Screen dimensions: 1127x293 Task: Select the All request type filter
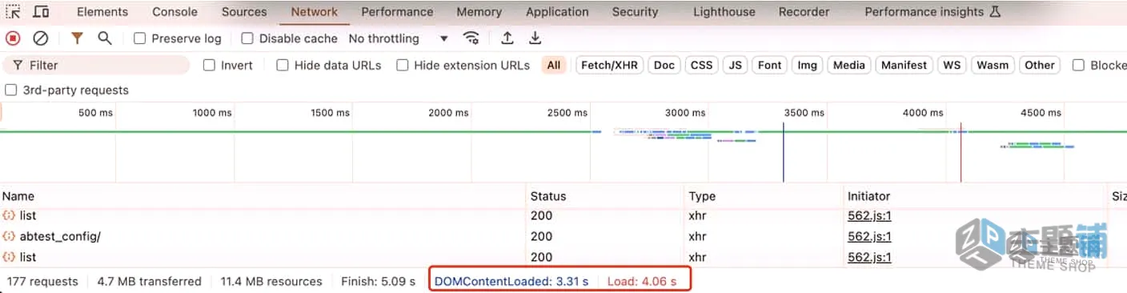554,66
